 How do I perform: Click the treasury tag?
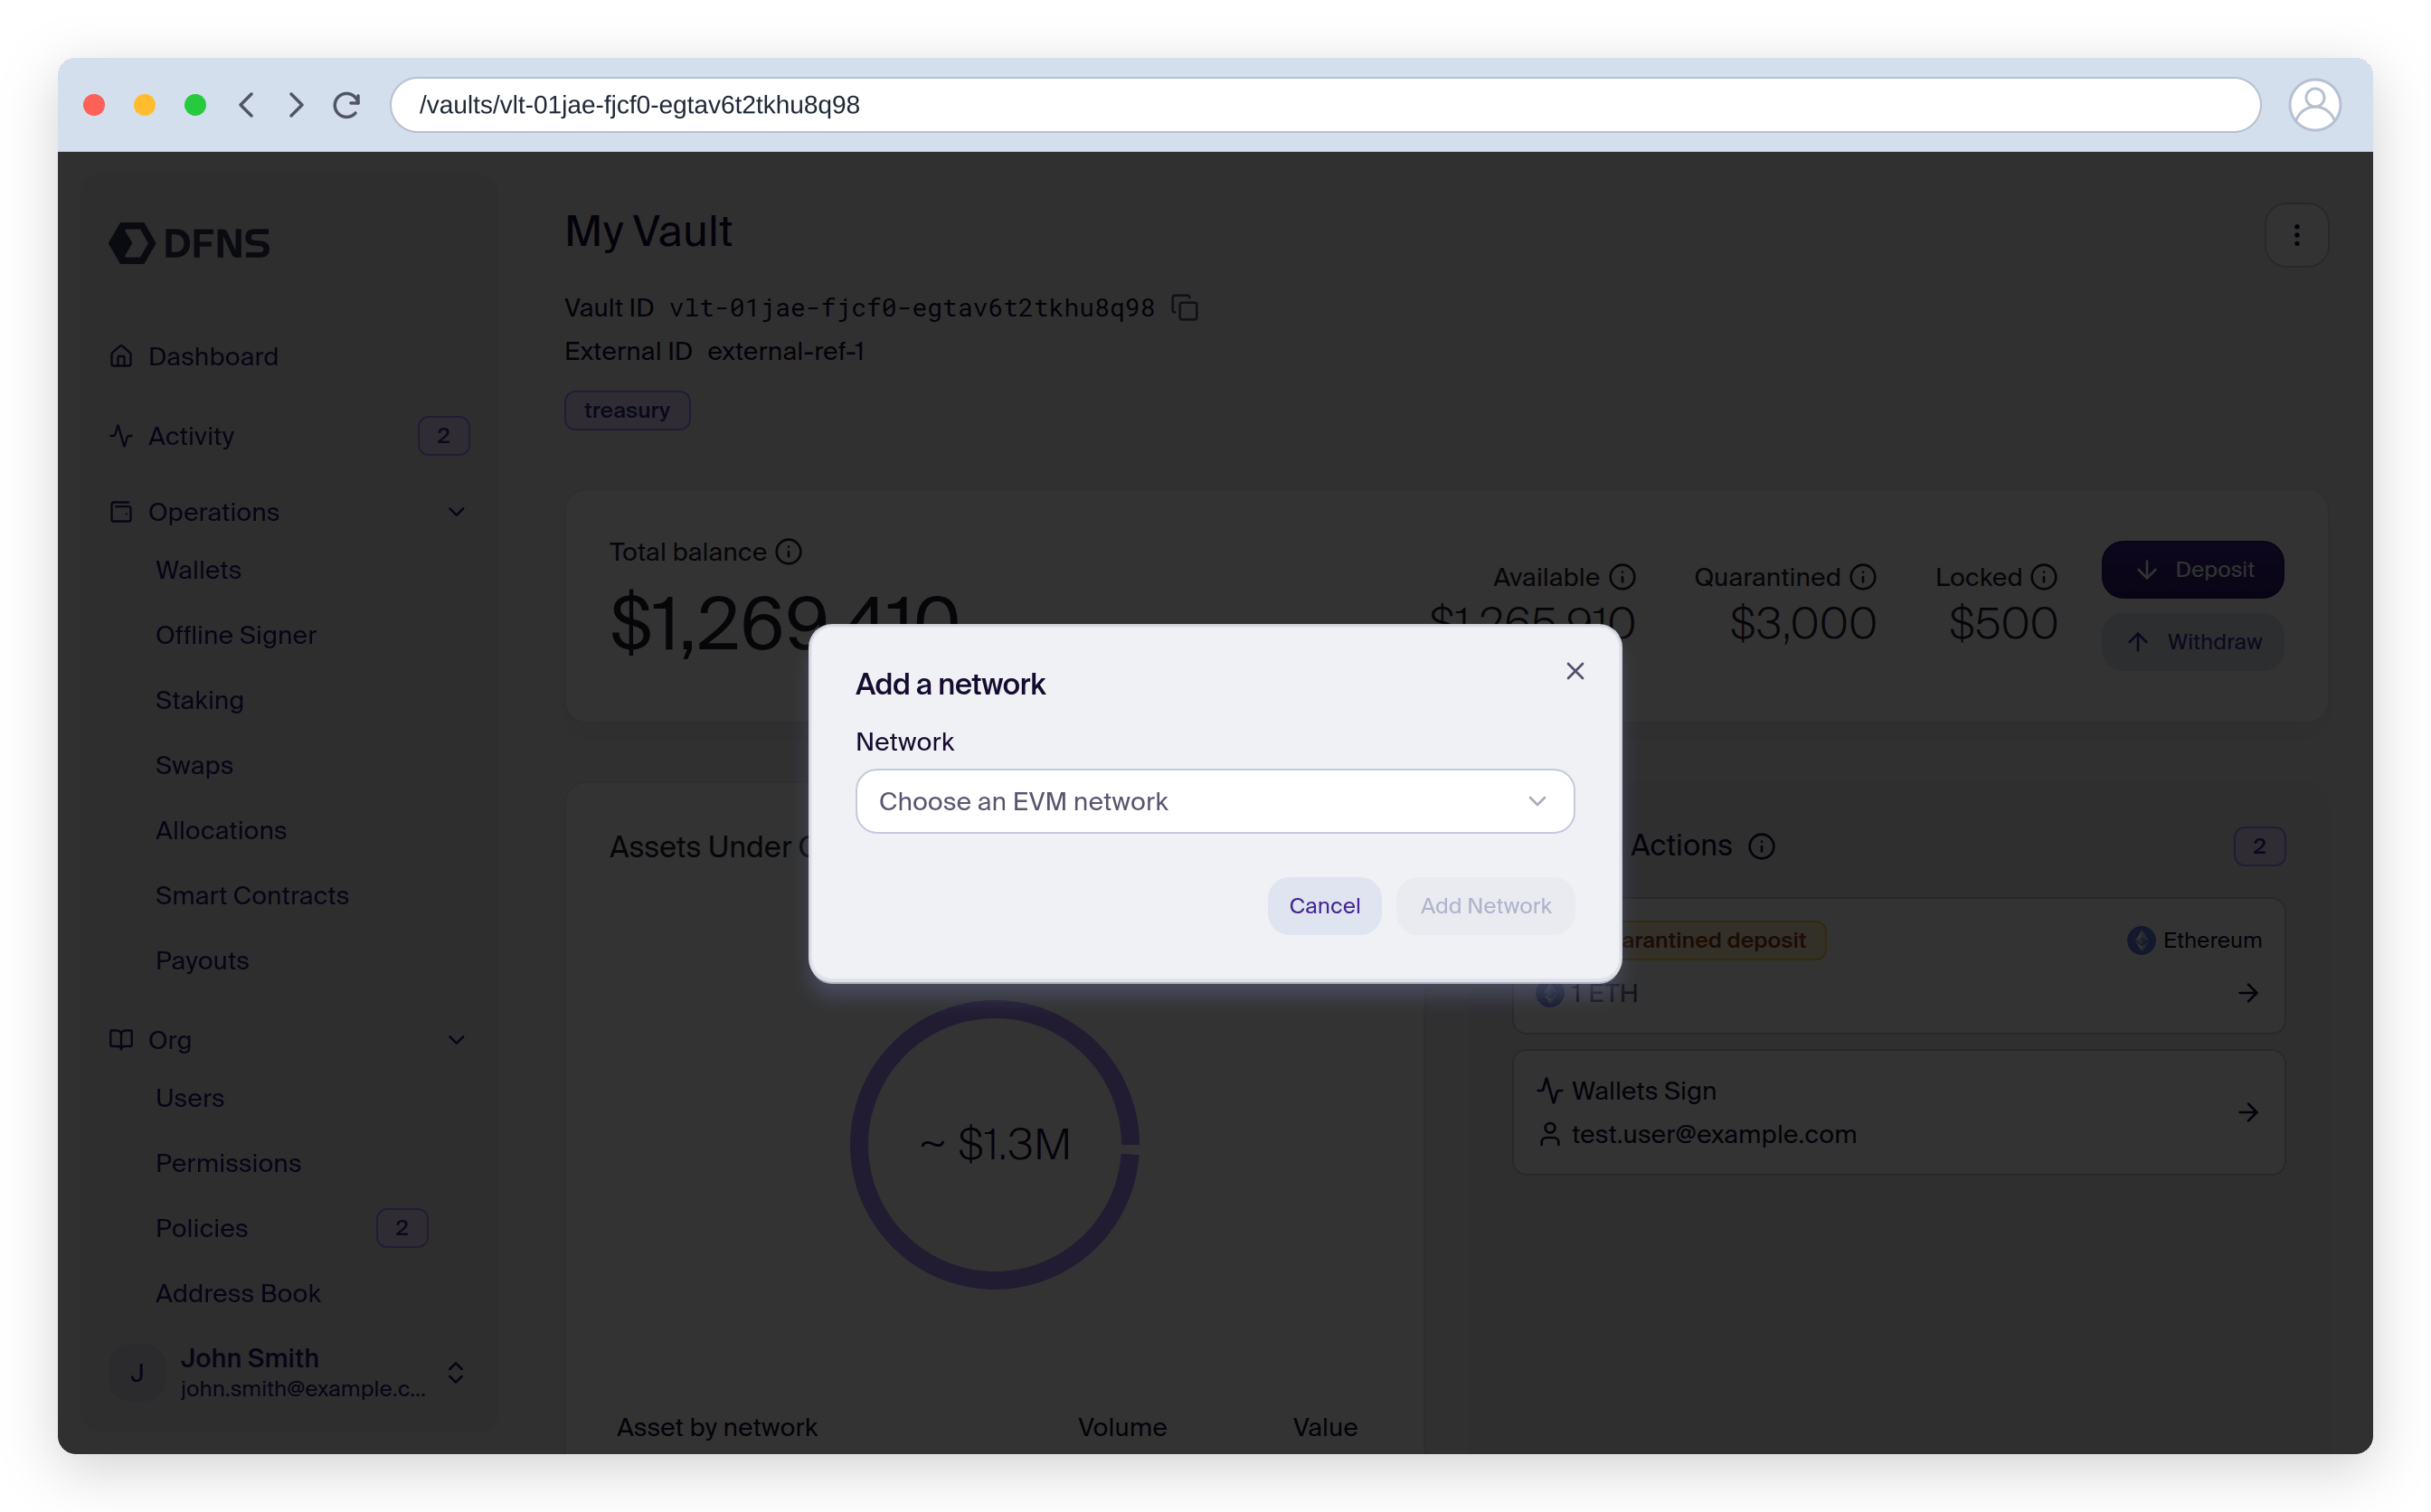tap(627, 410)
